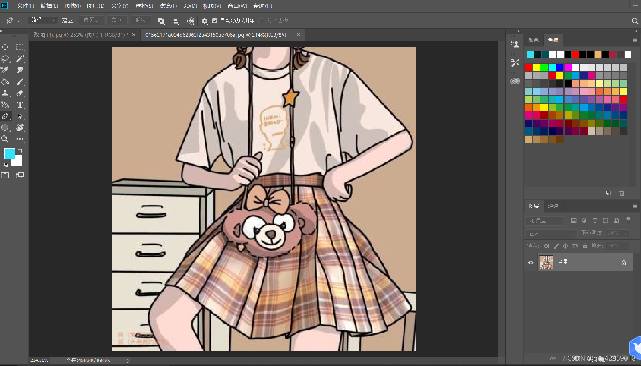The image size is (641, 366).
Task: Toggle Align Edges checkbox
Action: tap(262, 21)
